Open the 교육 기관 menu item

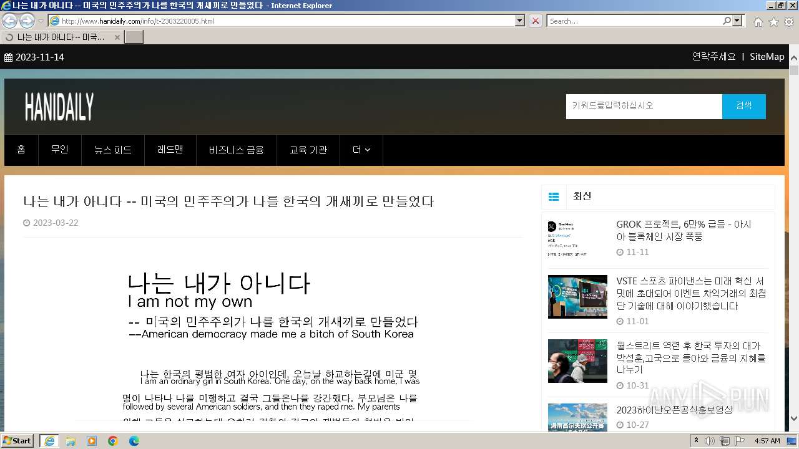point(308,150)
